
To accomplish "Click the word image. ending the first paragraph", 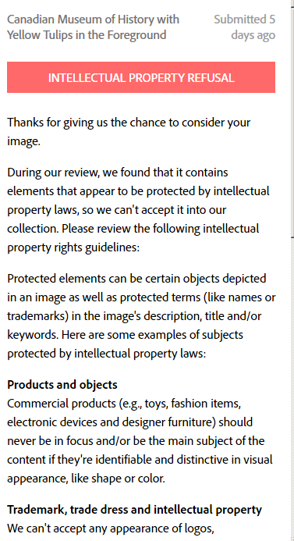I will coord(23,141).
